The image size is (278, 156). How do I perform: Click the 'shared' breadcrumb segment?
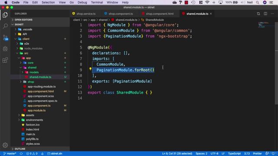point(103,20)
